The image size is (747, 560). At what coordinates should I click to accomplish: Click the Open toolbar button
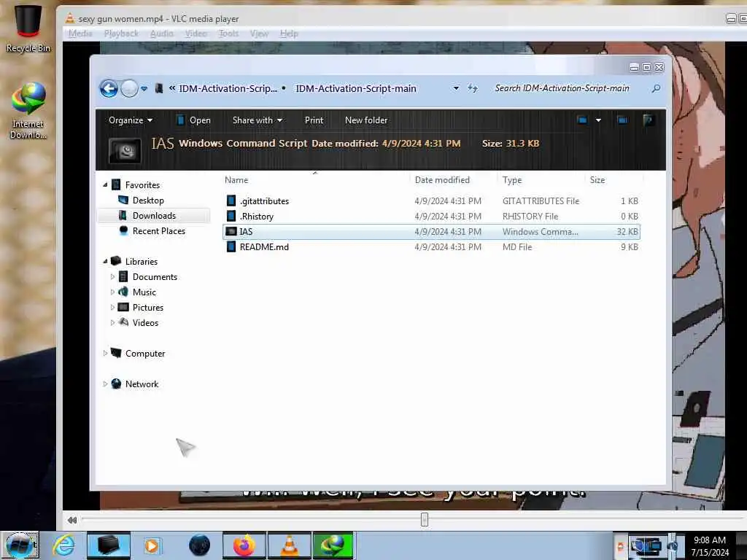click(x=193, y=120)
